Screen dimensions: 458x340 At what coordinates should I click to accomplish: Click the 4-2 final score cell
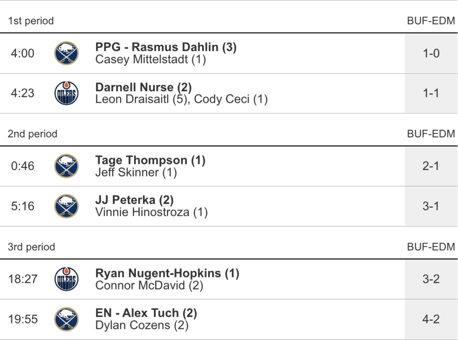[431, 319]
